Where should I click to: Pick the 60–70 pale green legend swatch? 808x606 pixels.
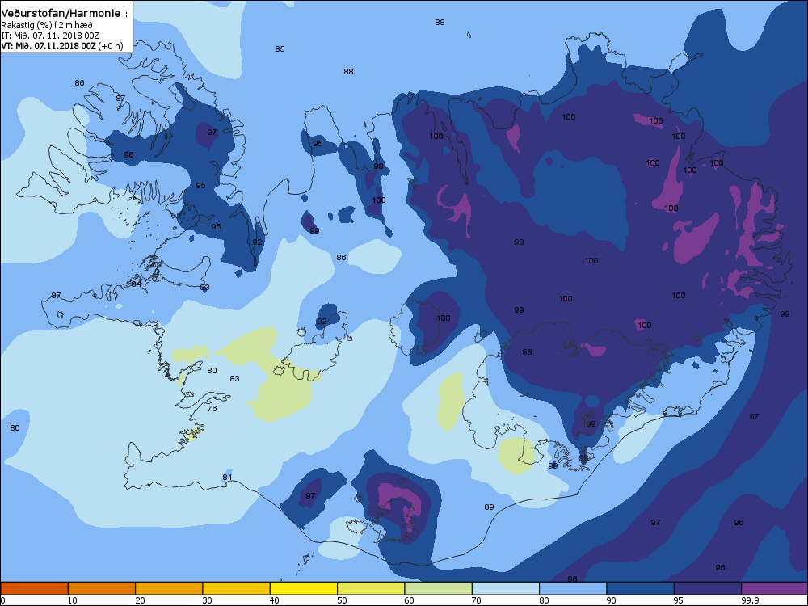point(439,588)
